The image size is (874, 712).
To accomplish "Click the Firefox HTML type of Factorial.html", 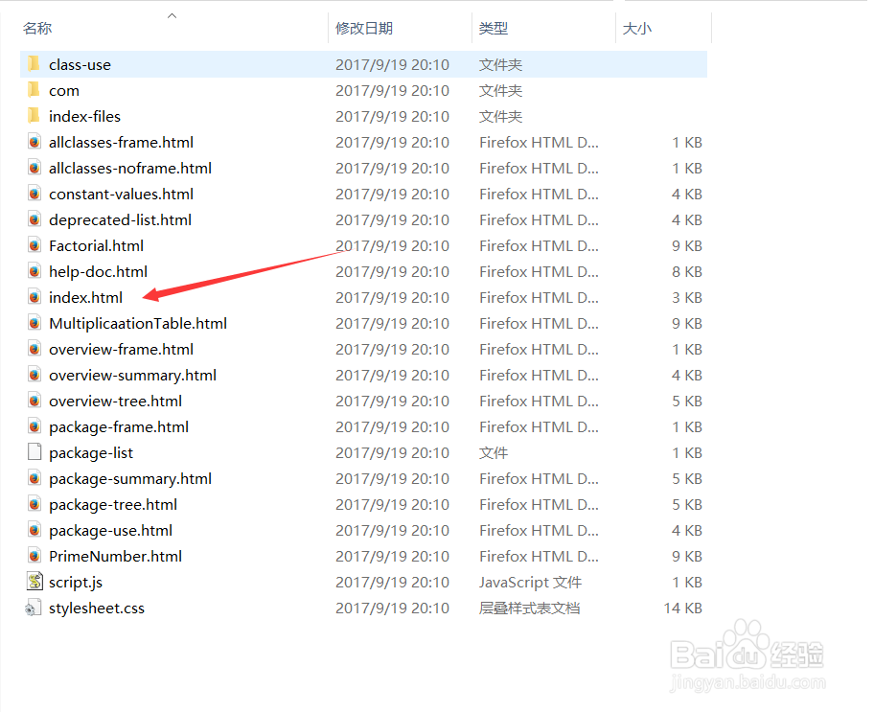I will (x=539, y=246).
